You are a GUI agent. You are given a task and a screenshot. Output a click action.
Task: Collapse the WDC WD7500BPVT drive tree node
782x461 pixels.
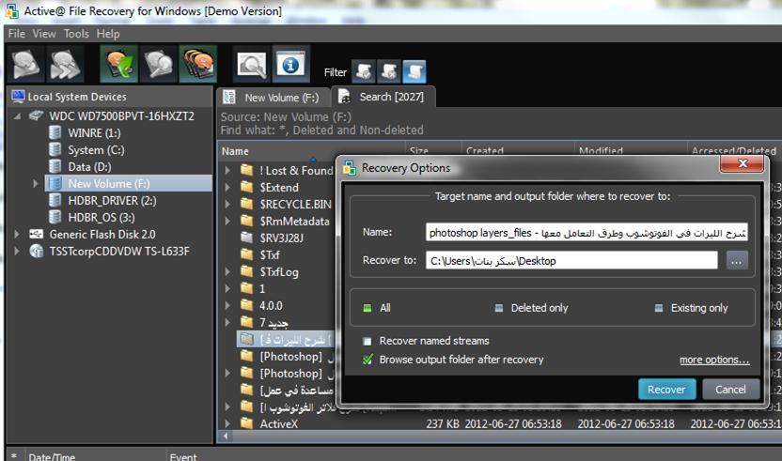point(17,116)
